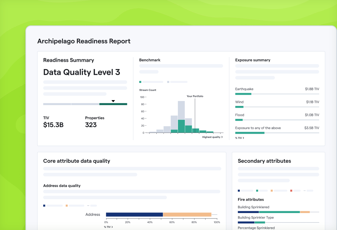The height and width of the screenshot is (230, 337).
Task: Click the dark green segment of the quality level bar
Action: 113,104
